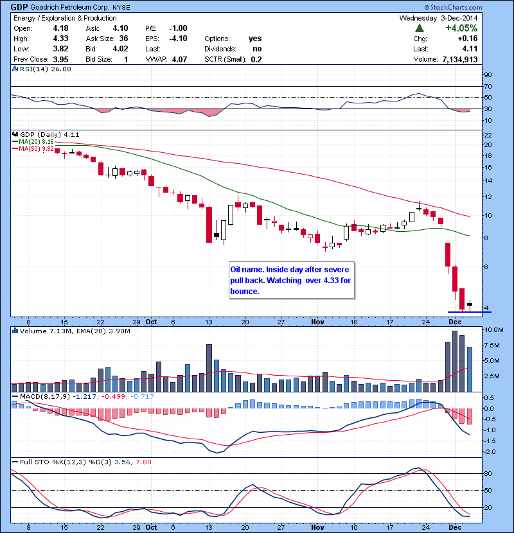Click the Open value 4.18
The height and width of the screenshot is (533, 514).
(61, 28)
